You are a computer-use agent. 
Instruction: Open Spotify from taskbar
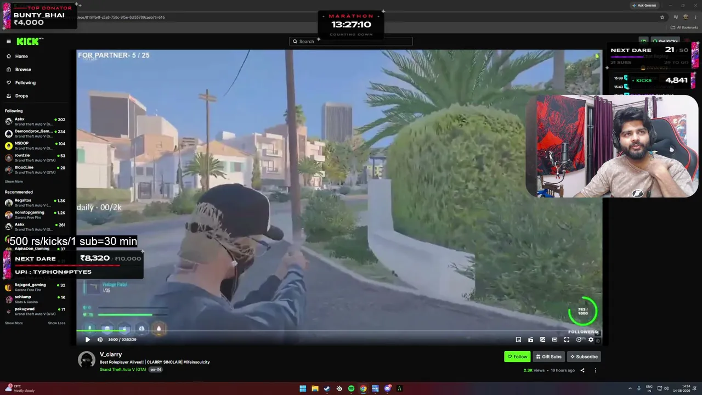[x=351, y=389]
